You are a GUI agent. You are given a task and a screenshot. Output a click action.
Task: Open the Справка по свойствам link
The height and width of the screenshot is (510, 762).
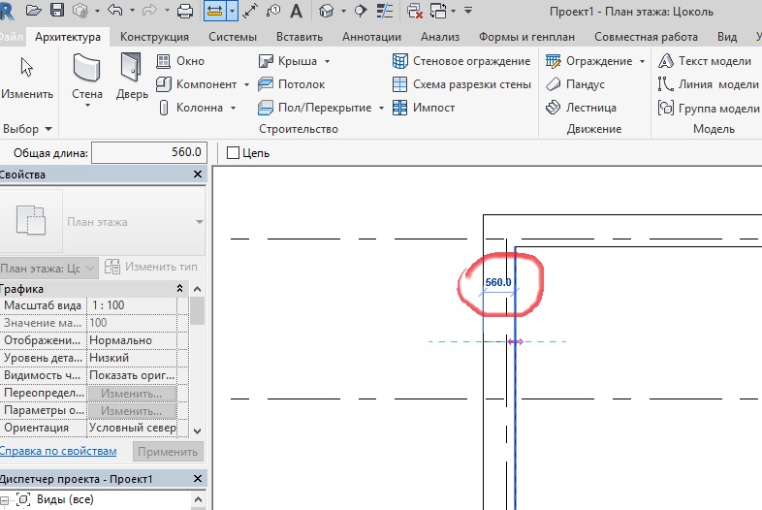(x=57, y=451)
